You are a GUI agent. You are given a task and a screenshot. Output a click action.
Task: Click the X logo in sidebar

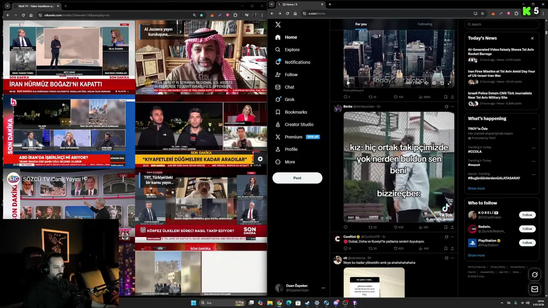(278, 25)
